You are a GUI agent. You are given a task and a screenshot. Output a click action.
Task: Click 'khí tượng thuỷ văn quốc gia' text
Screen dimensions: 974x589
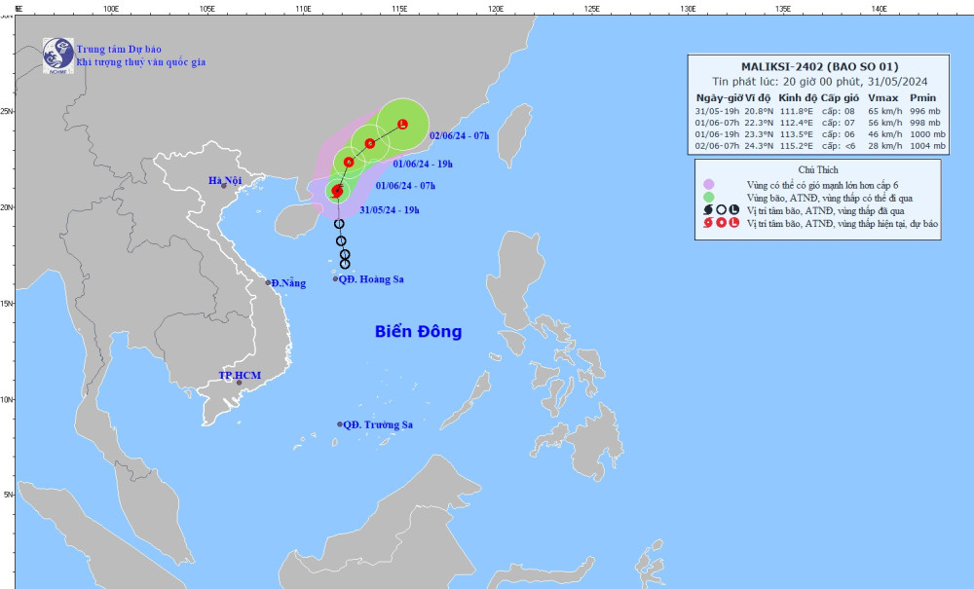point(141,62)
